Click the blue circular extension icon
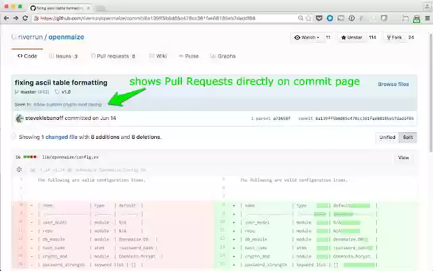 click(x=329, y=18)
